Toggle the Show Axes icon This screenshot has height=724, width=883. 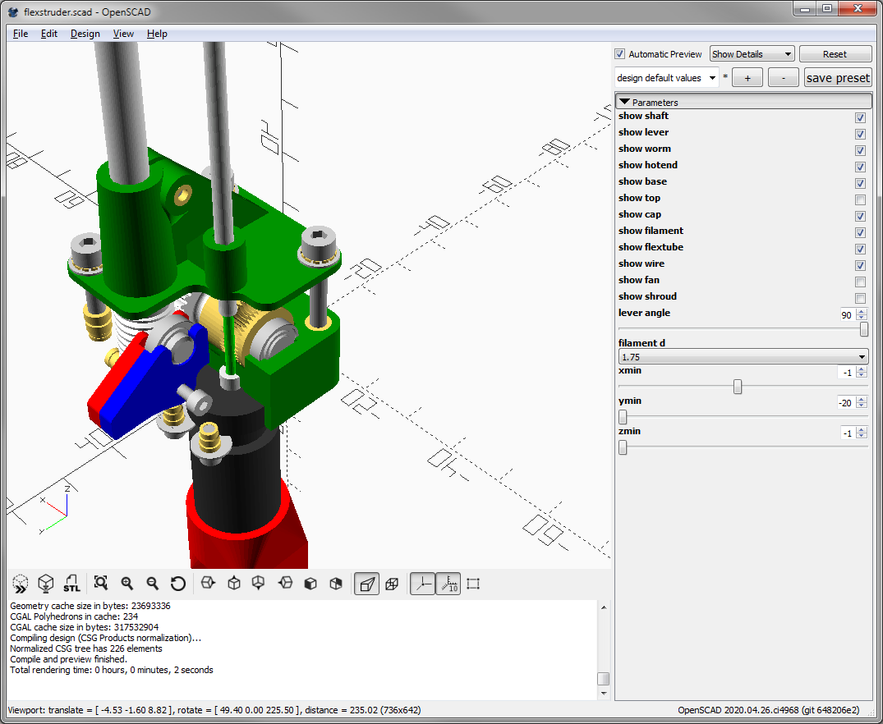pos(422,584)
